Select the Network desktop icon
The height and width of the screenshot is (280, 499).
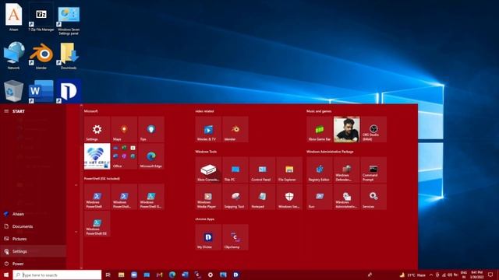14,55
